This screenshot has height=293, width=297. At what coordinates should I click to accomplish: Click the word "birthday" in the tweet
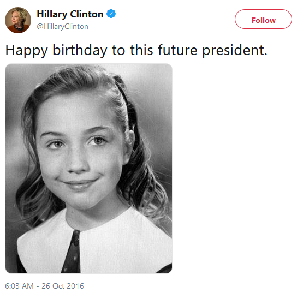(x=80, y=51)
